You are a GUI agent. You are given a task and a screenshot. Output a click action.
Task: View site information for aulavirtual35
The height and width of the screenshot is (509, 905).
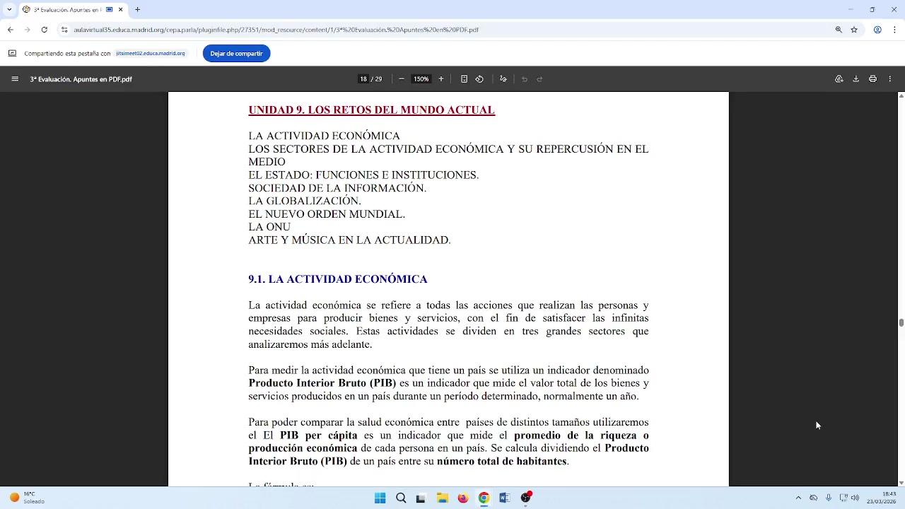[64, 30]
